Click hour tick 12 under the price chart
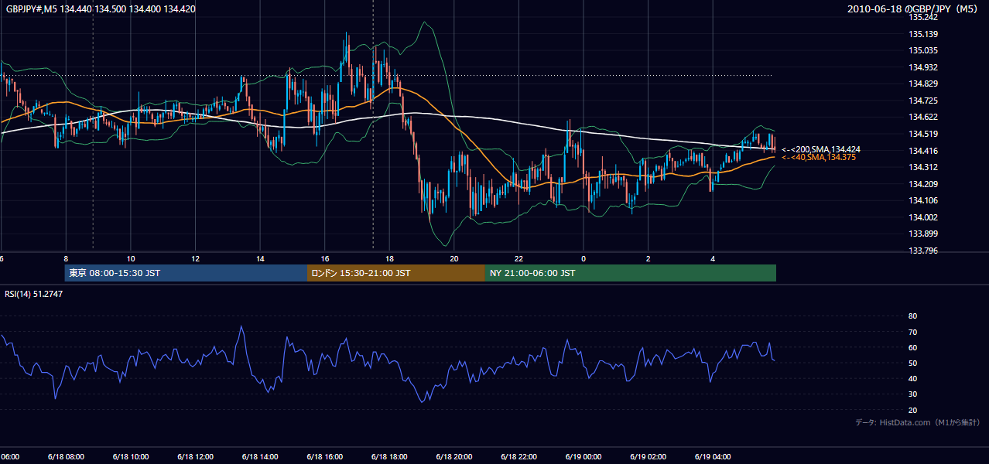 click(195, 258)
